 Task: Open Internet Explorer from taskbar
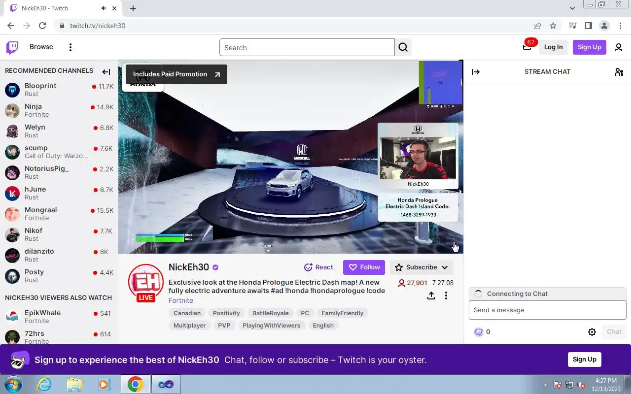(x=44, y=384)
